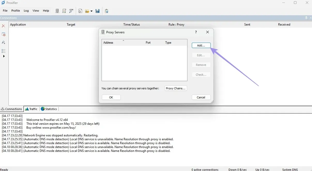The image size is (312, 171).
Task: Click the Received column header
Action: pyautogui.click(x=284, y=25)
